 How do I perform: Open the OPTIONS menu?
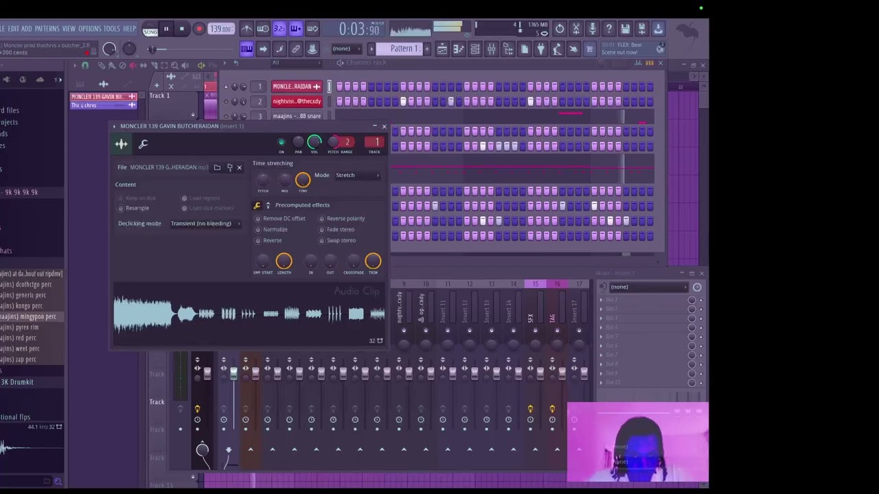[x=90, y=29]
